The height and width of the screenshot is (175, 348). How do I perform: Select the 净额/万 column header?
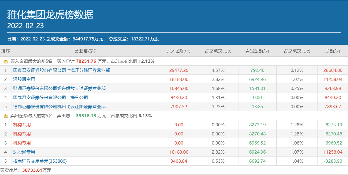pyautogui.click(x=333, y=51)
